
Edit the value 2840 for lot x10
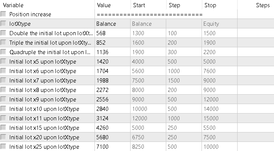(113, 109)
